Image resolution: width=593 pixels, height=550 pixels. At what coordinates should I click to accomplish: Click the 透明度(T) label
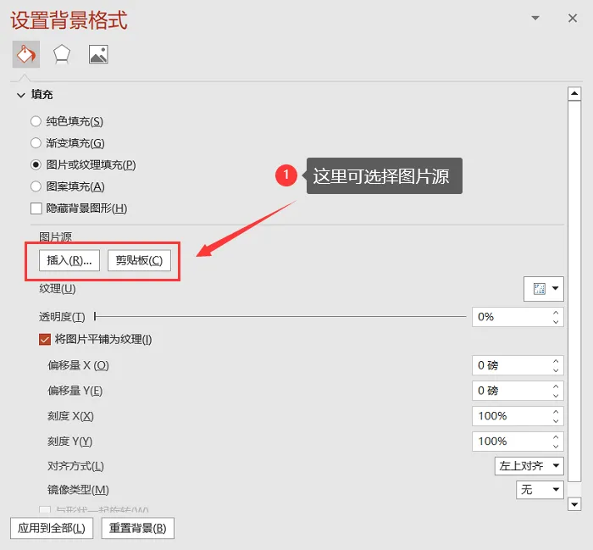click(x=62, y=317)
